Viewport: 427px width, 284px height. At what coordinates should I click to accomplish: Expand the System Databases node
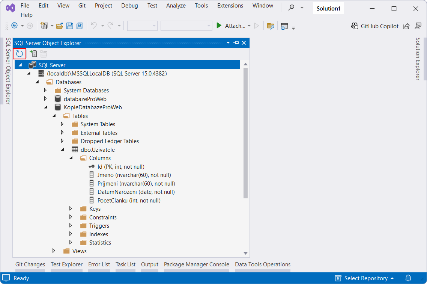[45, 90]
